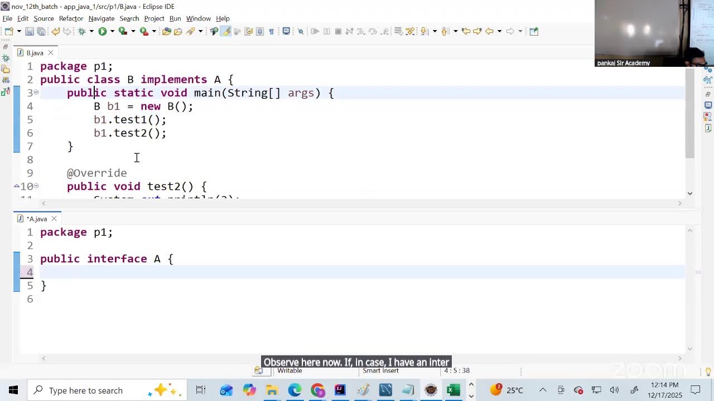The height and width of the screenshot is (401, 714).
Task: Open the New wizard dropdown arrow
Action: pyautogui.click(x=18, y=31)
